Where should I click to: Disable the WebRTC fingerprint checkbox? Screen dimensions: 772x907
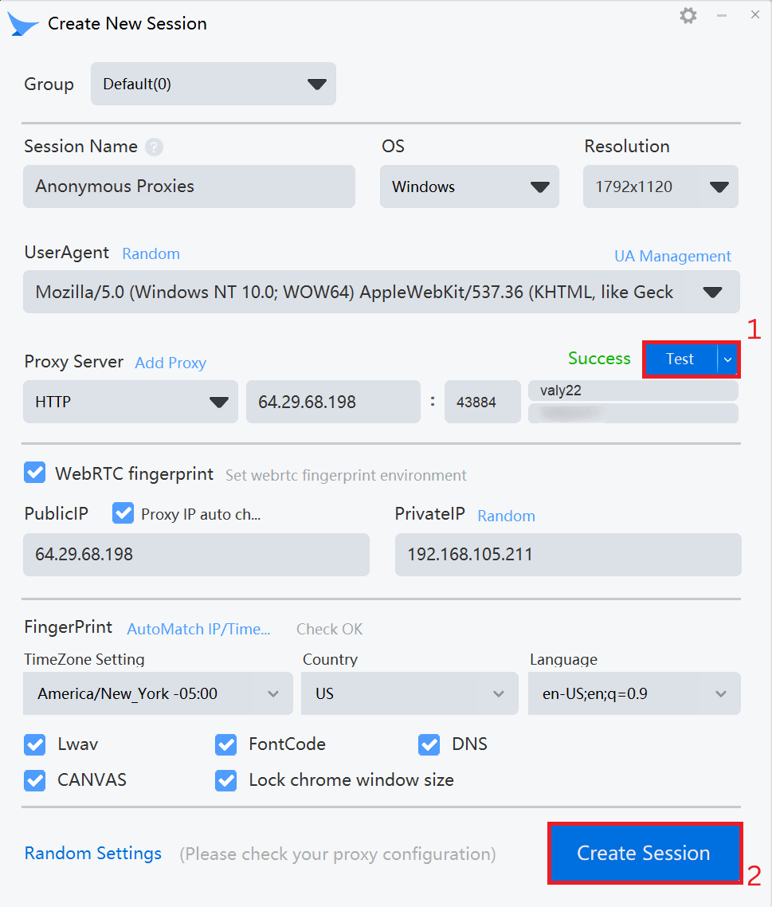[x=34, y=473]
